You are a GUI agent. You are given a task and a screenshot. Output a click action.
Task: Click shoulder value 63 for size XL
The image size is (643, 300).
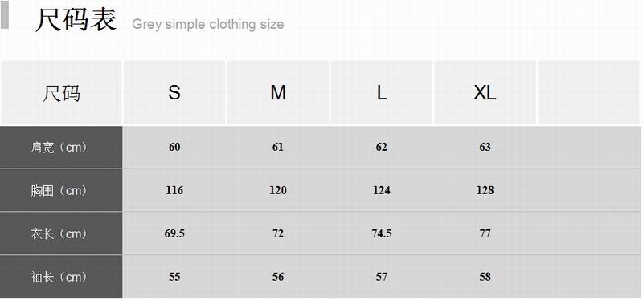click(x=485, y=147)
